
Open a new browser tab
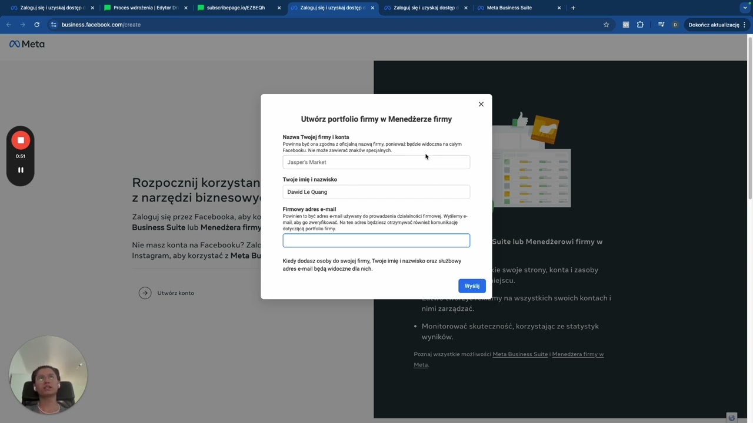(x=573, y=8)
